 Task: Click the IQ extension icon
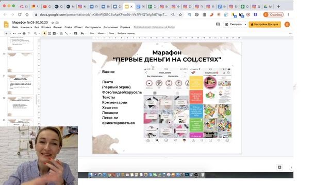[189, 15]
